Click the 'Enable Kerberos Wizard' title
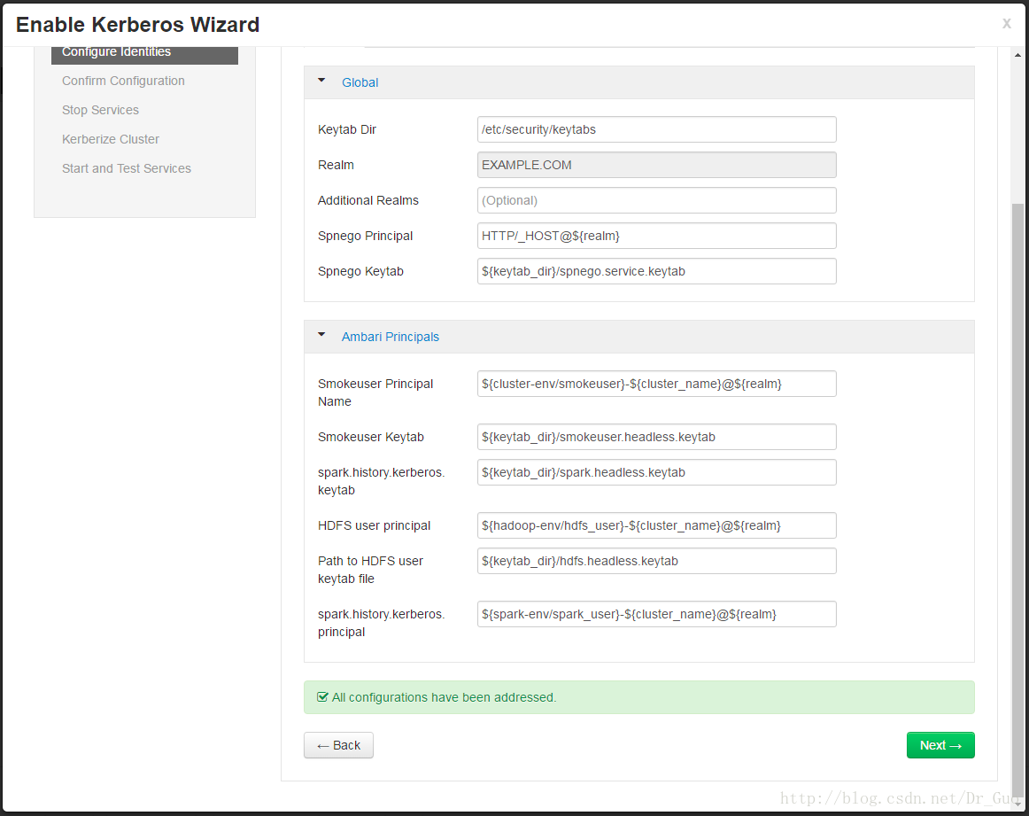Viewport: 1029px width, 816px height. tap(138, 24)
